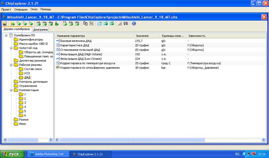Switch to Adobe Photoshop CS4 in taskbar

click(x=47, y=154)
